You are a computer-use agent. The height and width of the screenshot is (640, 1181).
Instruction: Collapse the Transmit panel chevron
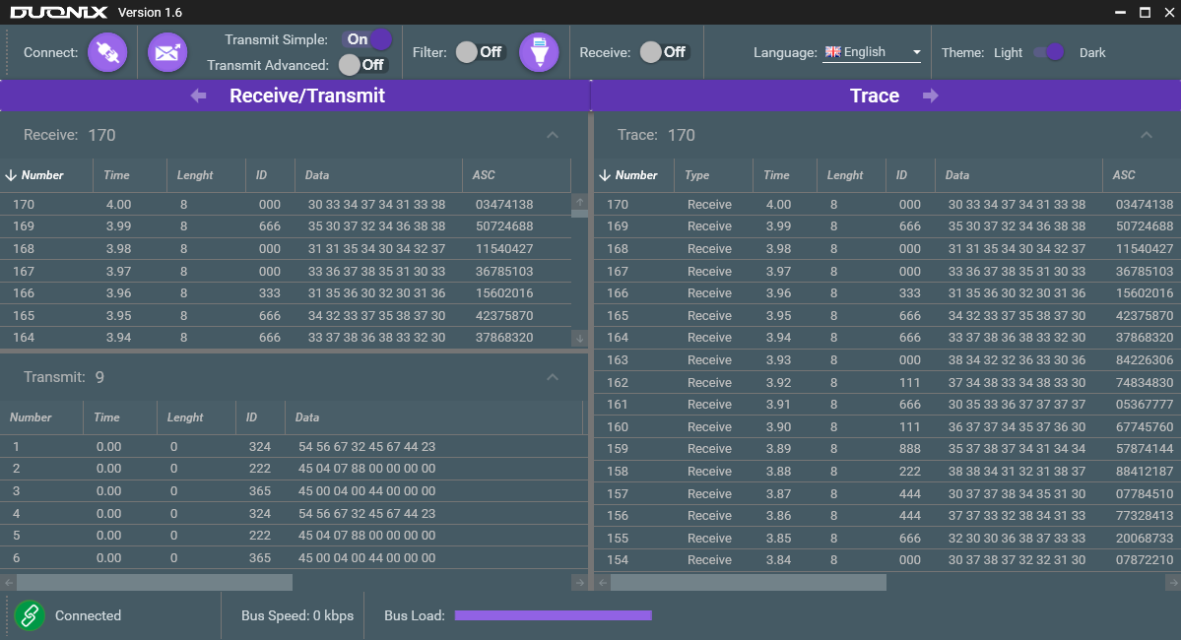click(553, 376)
